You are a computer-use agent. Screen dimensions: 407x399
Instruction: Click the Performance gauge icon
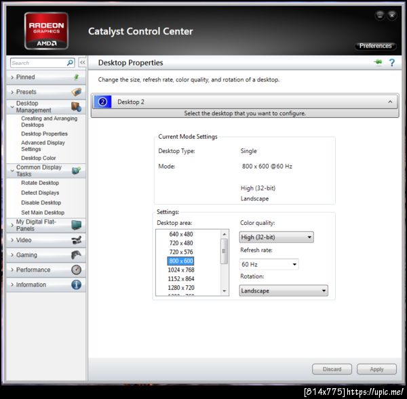click(76, 270)
